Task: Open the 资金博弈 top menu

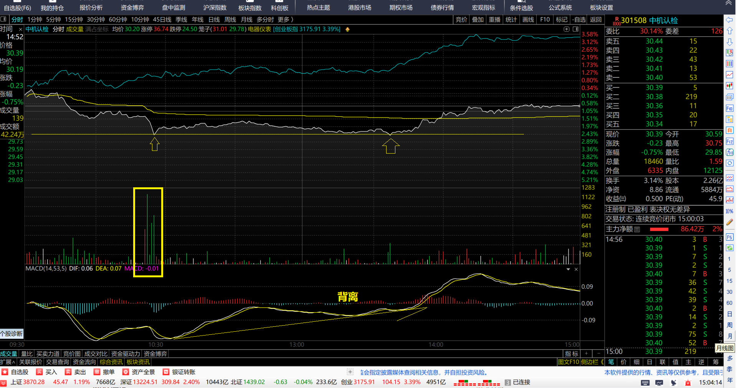Action: [132, 8]
